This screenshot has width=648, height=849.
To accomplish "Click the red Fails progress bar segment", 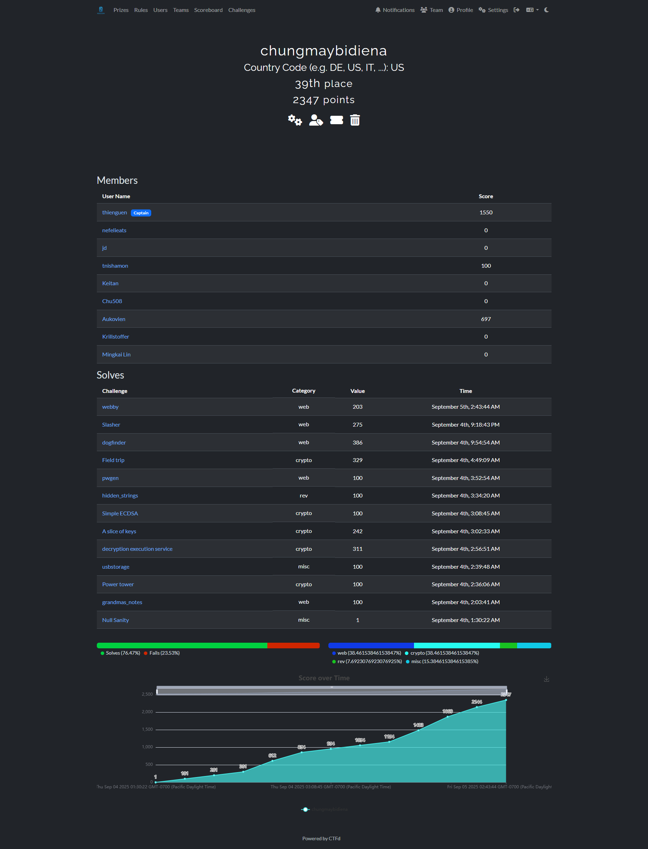I will (294, 645).
